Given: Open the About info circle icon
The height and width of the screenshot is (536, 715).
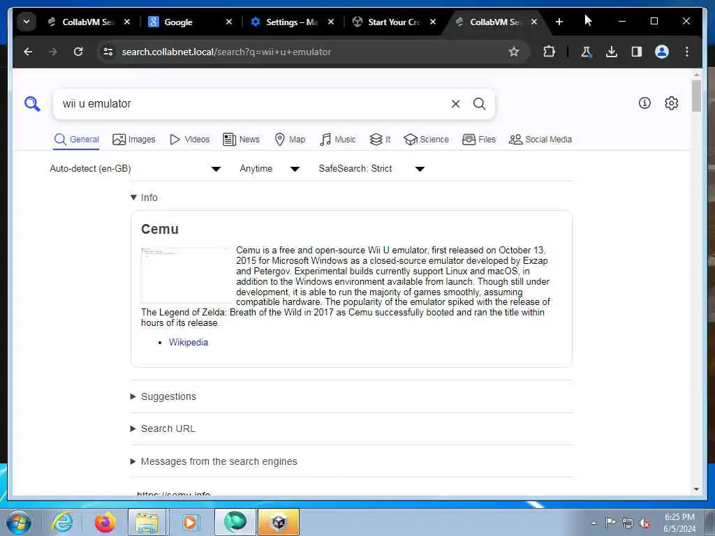Looking at the screenshot, I should pyautogui.click(x=644, y=103).
